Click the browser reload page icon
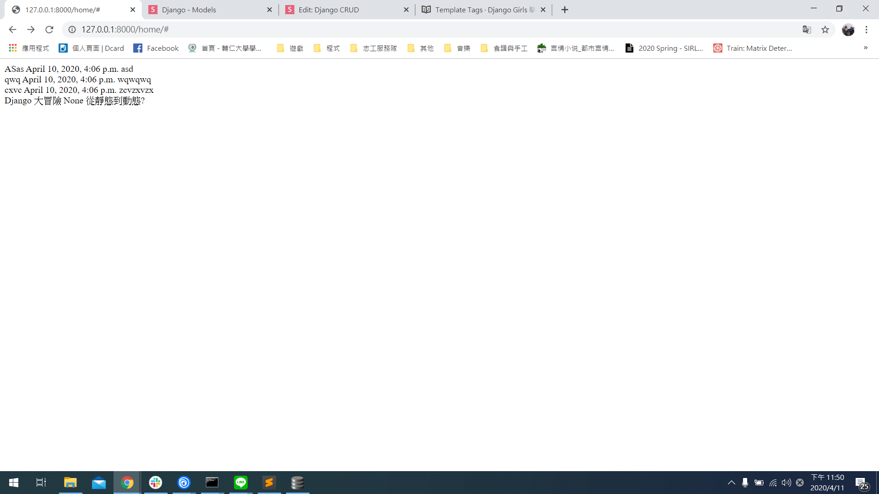879x494 pixels. coord(49,30)
